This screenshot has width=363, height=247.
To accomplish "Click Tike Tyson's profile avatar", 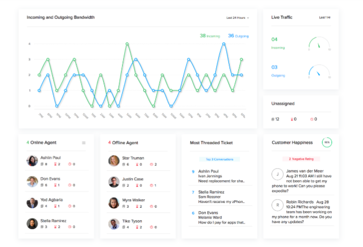I will (x=114, y=223).
